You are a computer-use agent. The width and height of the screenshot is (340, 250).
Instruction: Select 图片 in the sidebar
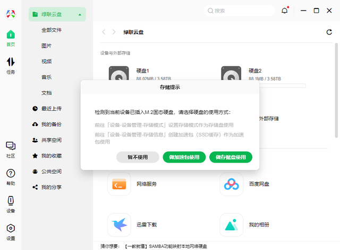(x=46, y=46)
